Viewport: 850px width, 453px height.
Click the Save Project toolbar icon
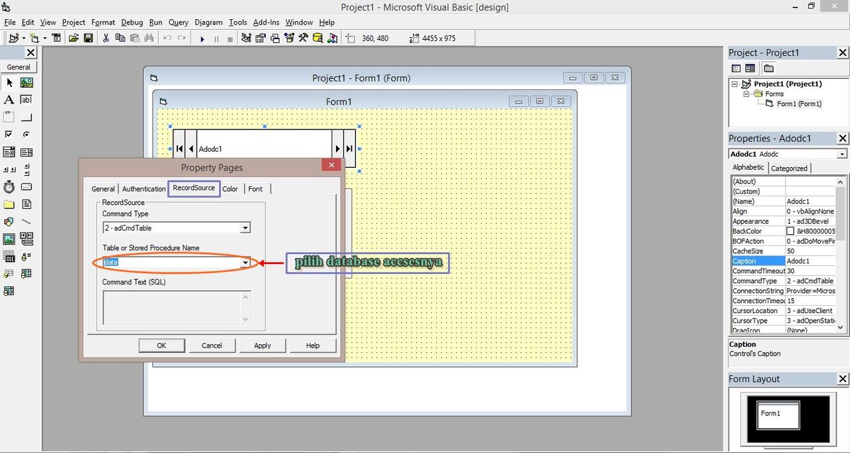pyautogui.click(x=88, y=38)
